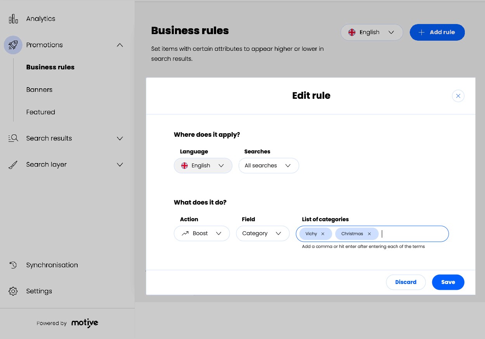485x339 pixels.
Task: Click the Promotions rocket icon
Action: tap(13, 45)
